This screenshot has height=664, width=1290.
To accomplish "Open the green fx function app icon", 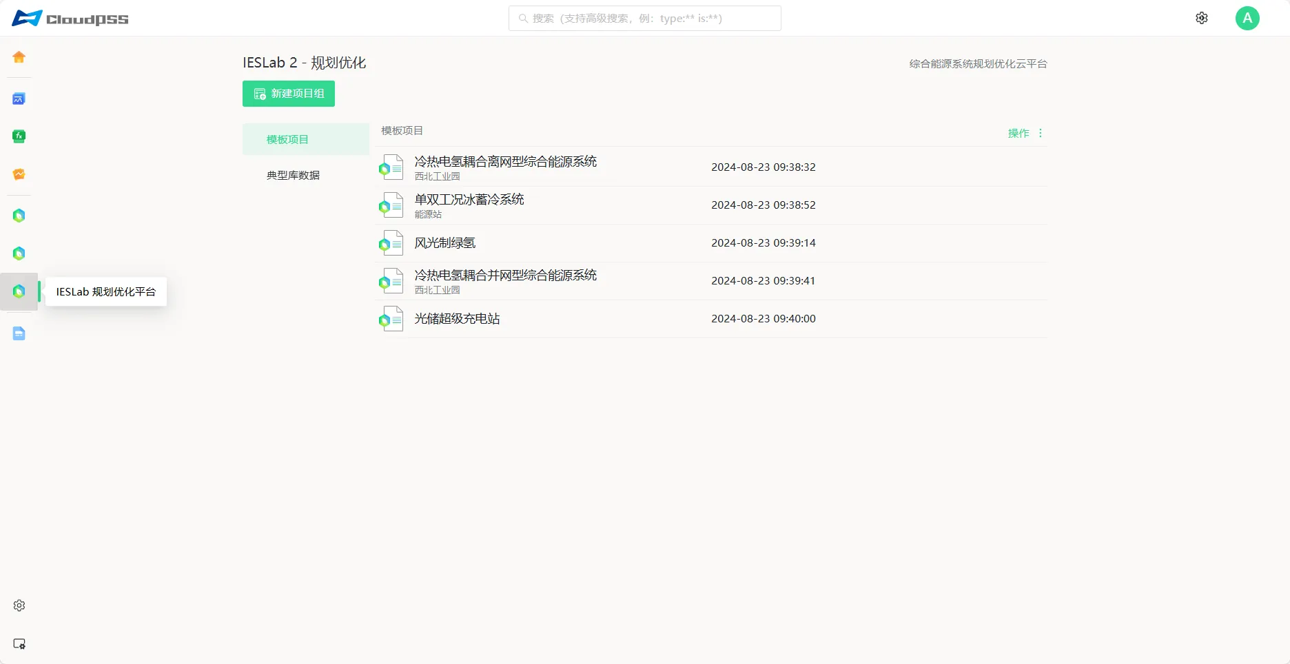I will [19, 136].
